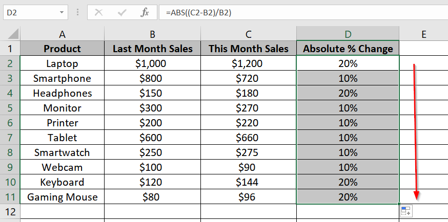Select the Headphones cell
Screen dimensions: 448x222
[x=63, y=93]
